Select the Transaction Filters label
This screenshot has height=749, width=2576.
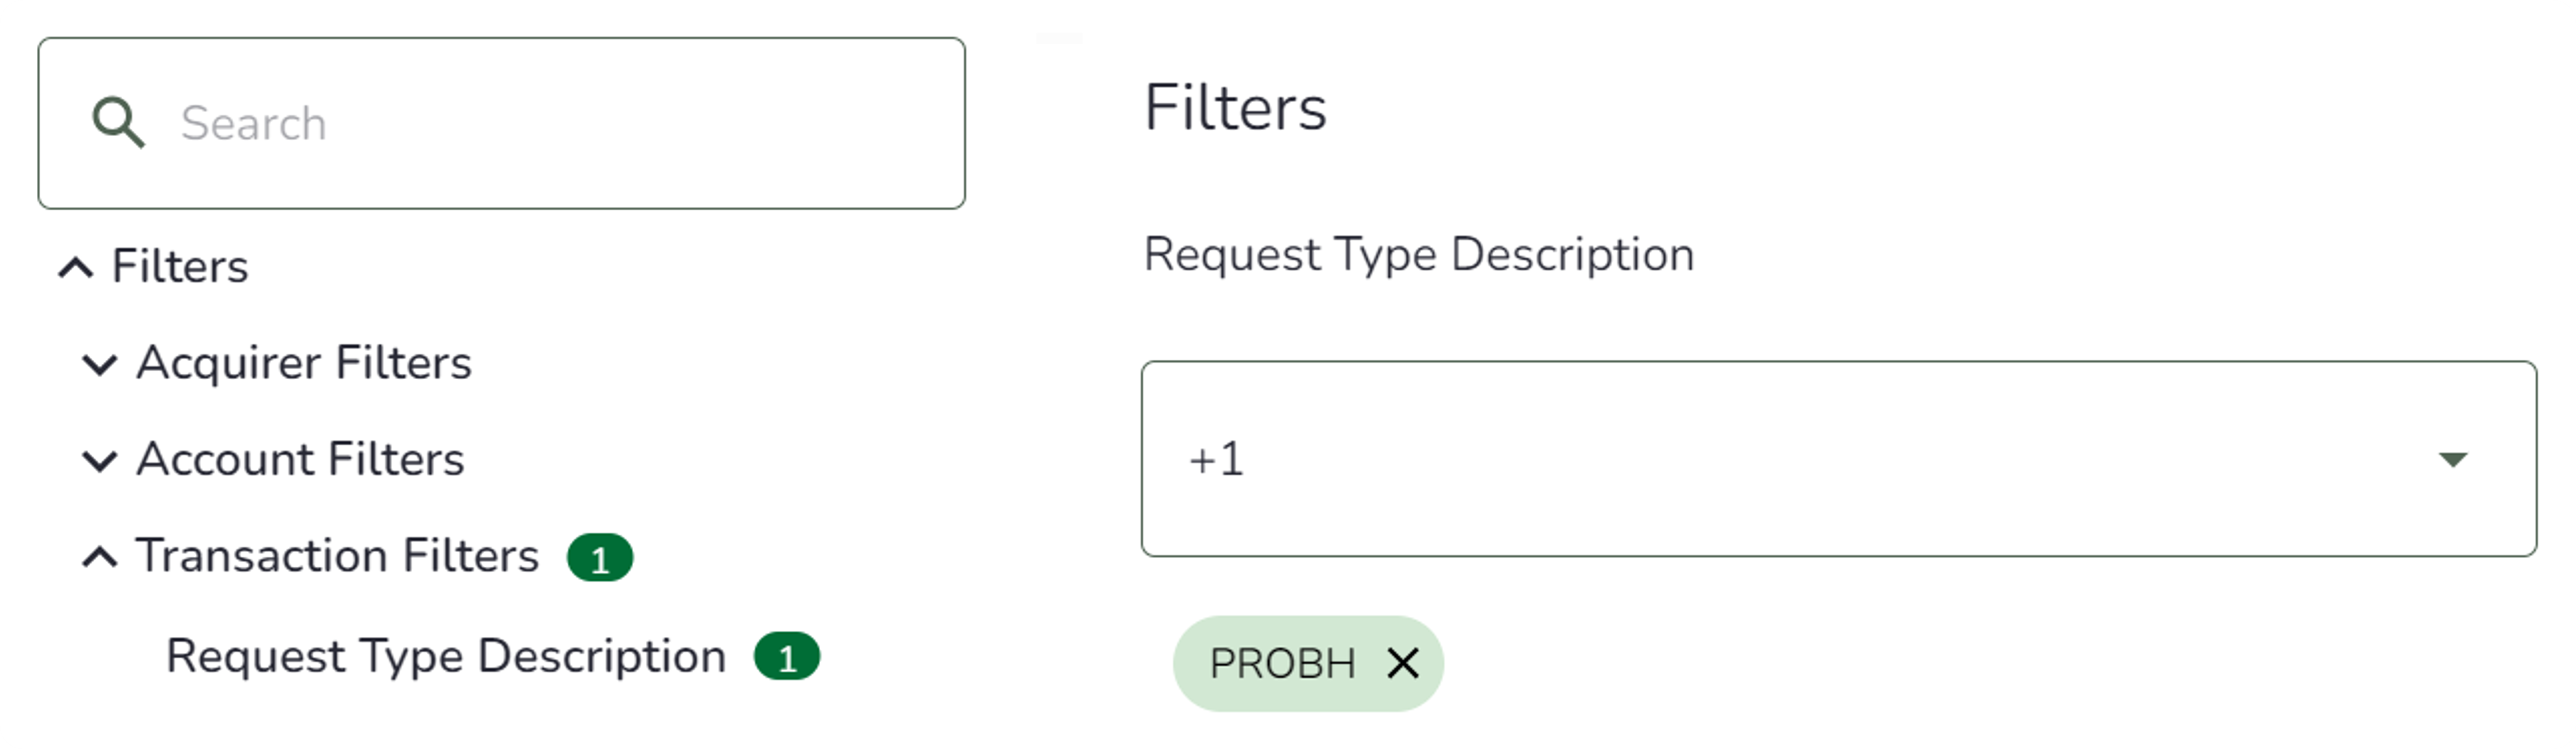point(337,556)
